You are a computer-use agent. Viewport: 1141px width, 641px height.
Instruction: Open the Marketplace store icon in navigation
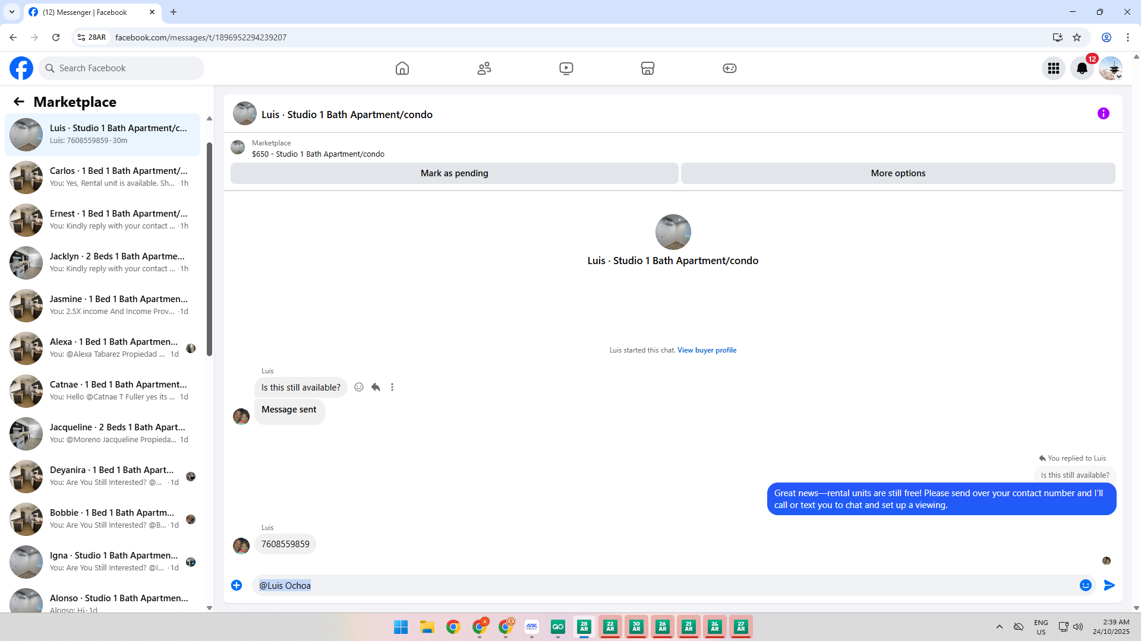coord(648,68)
